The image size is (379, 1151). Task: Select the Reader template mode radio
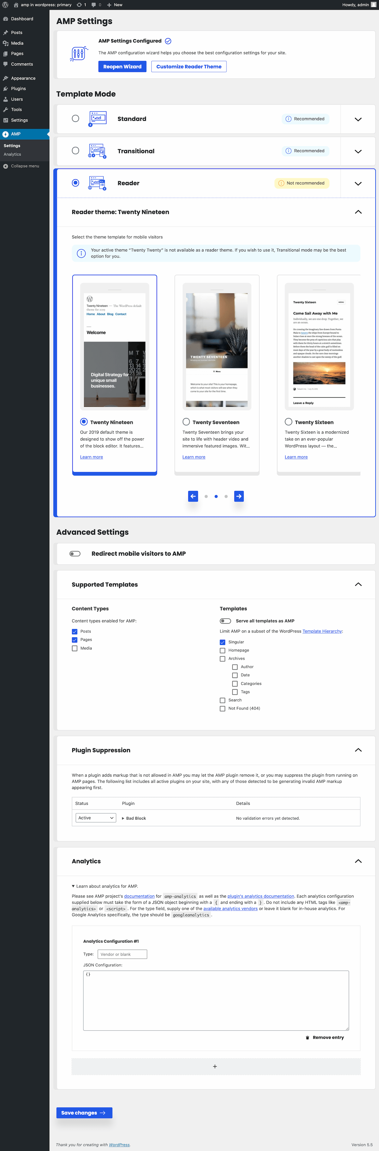point(75,183)
